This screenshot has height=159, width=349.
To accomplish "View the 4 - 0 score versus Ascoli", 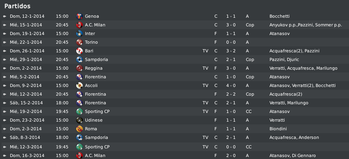I will click(x=231, y=86).
